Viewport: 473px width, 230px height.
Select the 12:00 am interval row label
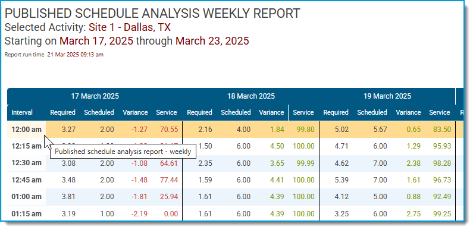(27, 130)
